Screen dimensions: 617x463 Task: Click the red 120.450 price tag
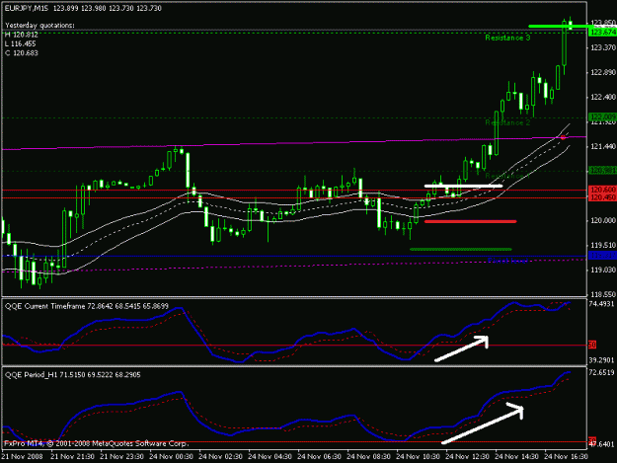pos(602,197)
